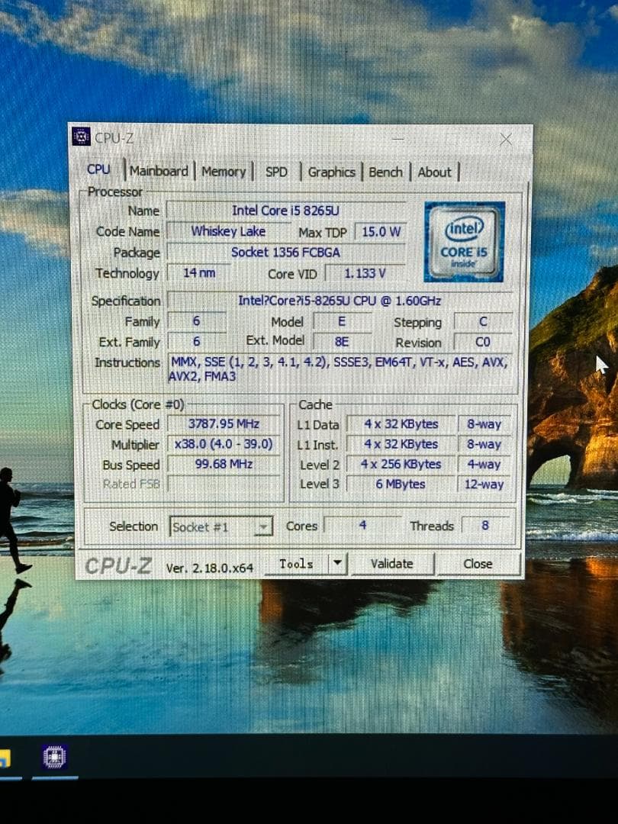Click the CPU-Z logo at the bottom left
The width and height of the screenshot is (618, 824).
119,563
